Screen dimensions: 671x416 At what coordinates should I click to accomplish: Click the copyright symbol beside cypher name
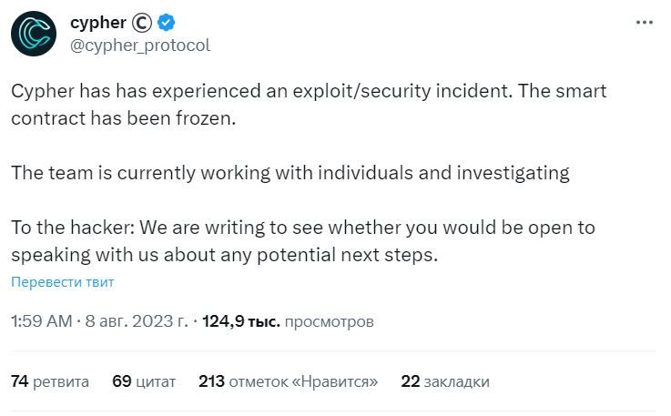tap(142, 23)
